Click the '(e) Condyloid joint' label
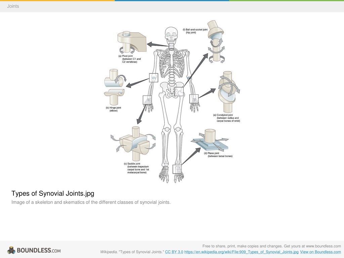 (x=226, y=118)
